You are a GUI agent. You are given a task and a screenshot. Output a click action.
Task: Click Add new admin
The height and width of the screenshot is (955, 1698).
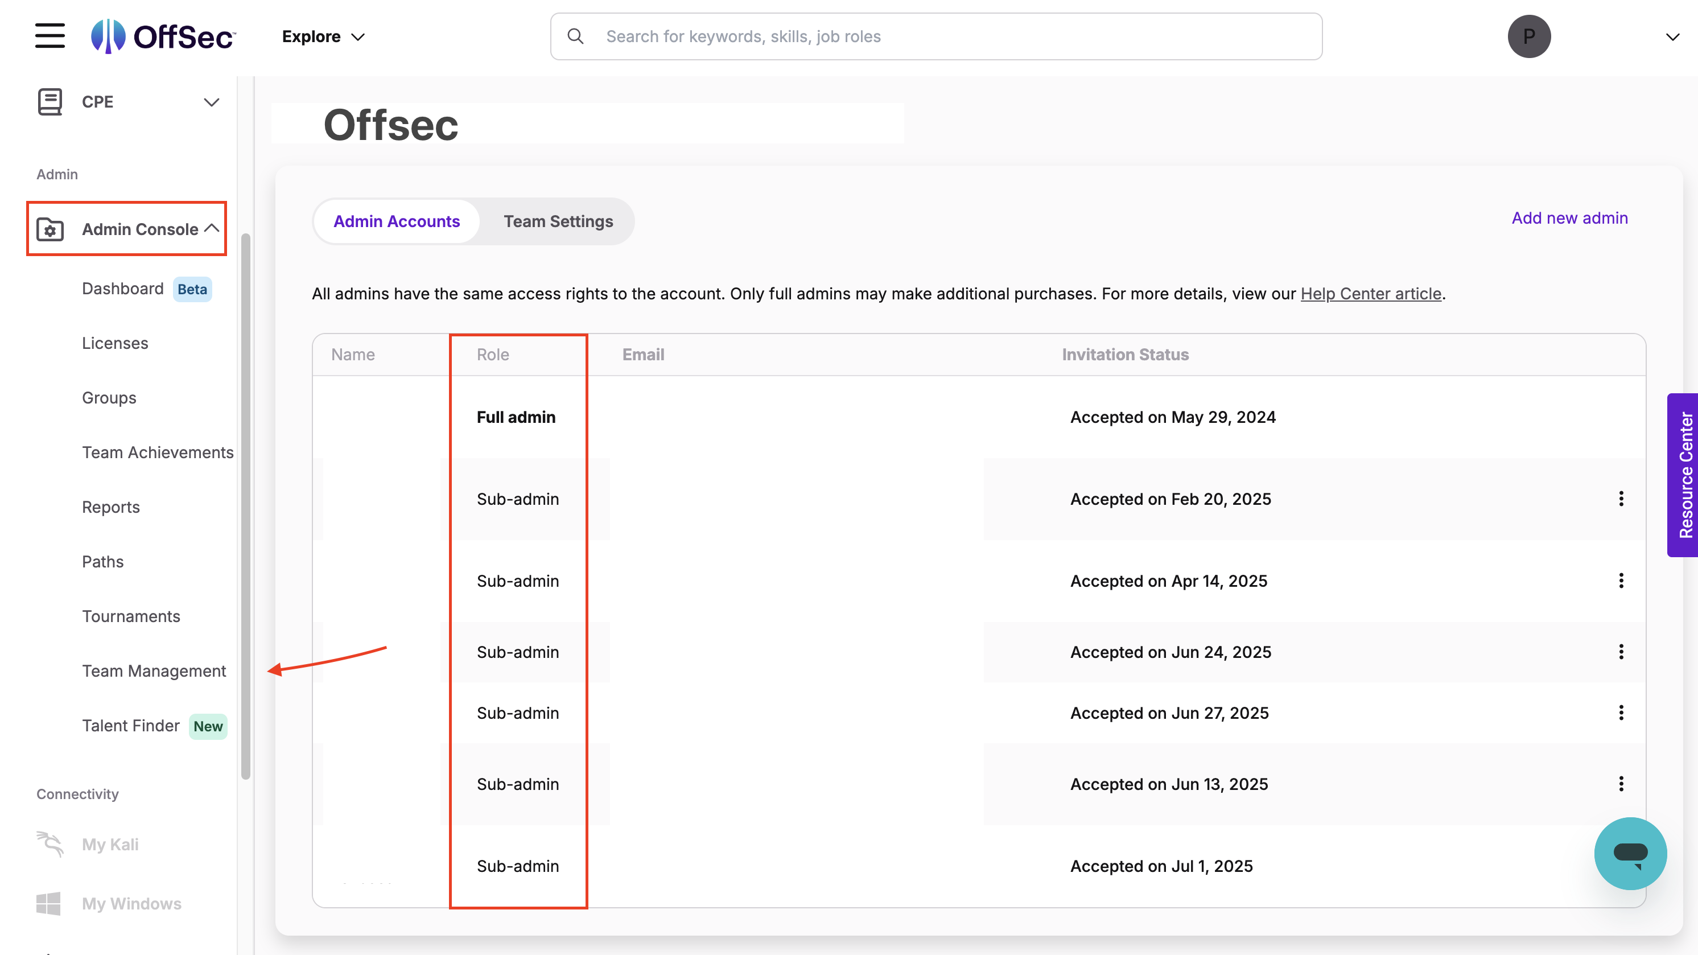coord(1569,218)
